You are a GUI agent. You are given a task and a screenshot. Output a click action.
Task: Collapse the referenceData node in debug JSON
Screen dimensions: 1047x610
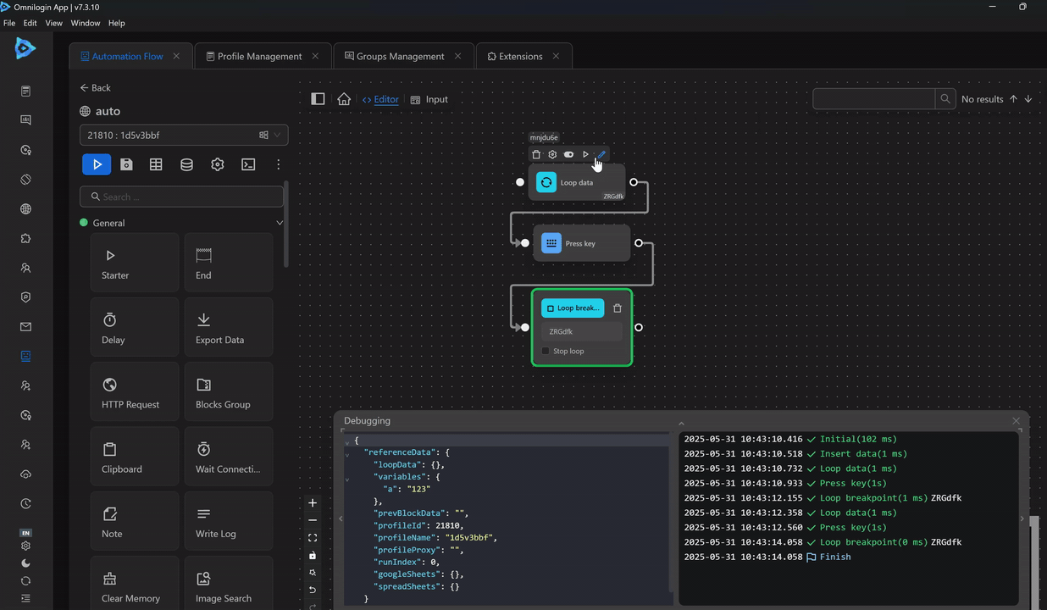pyautogui.click(x=347, y=454)
